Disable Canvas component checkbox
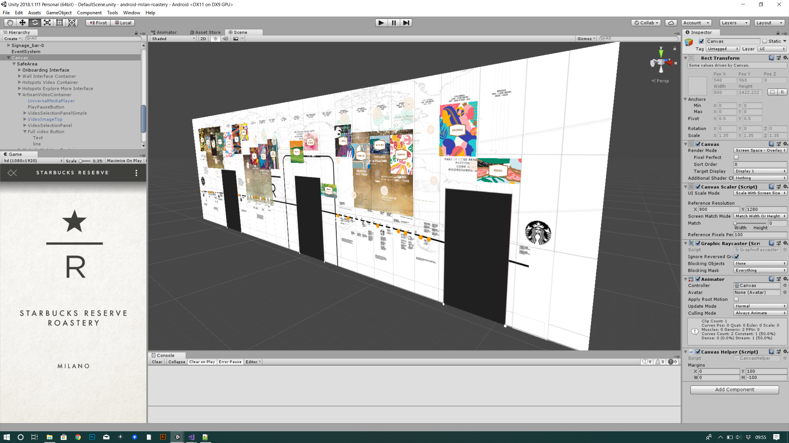The width and height of the screenshot is (789, 443). [x=698, y=144]
